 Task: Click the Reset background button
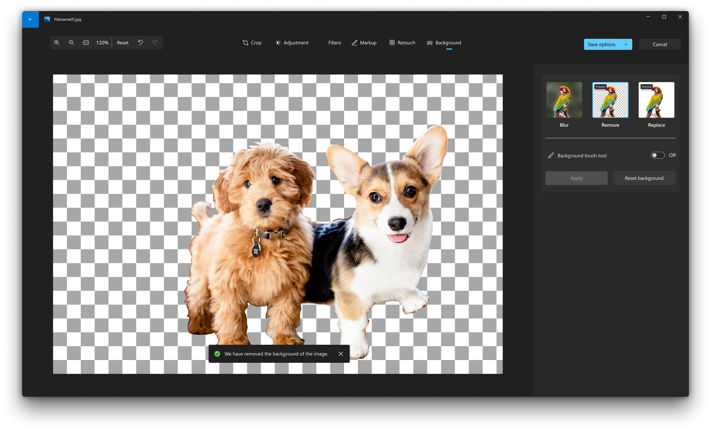644,178
